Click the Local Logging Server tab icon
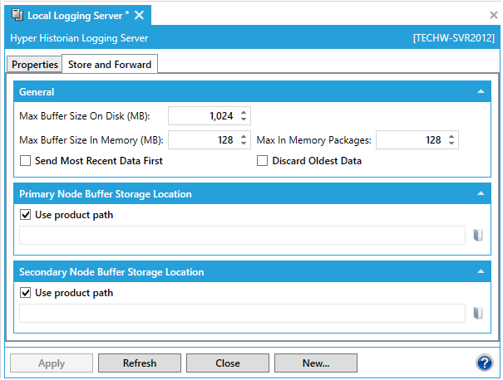Screen dimensions: 503x380 pyautogui.click(x=17, y=15)
